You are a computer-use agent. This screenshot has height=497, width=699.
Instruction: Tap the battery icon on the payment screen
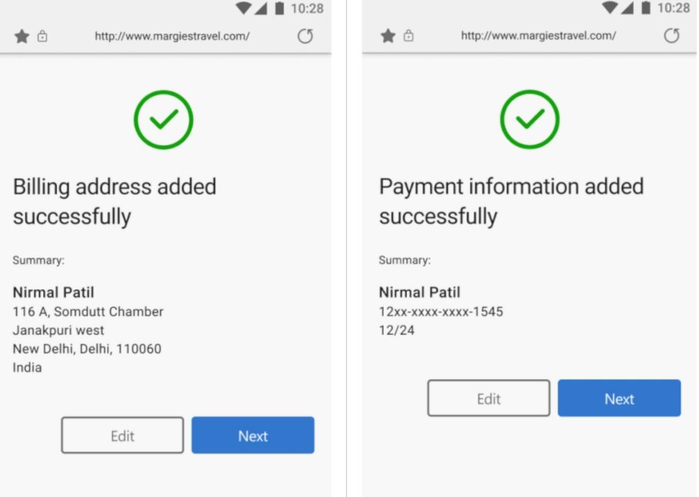pos(646,8)
